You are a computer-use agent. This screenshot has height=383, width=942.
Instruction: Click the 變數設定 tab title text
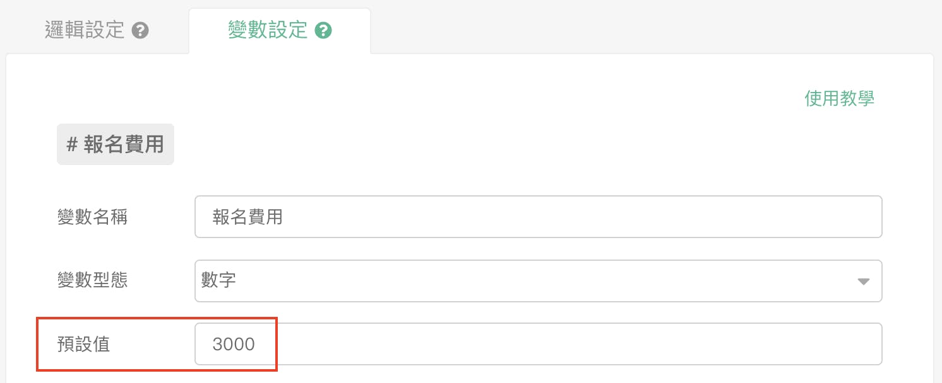(268, 31)
